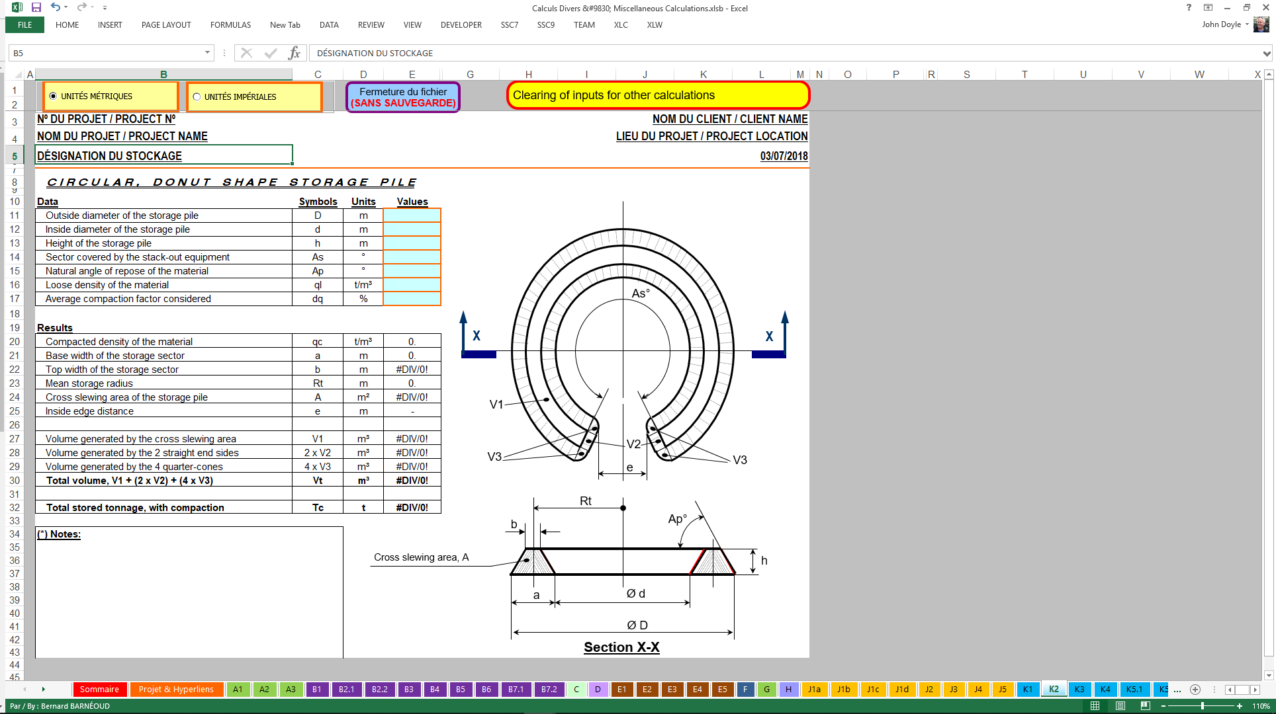Switch to the K3 sheet tab
This screenshot has height=714, width=1276.
point(1079,690)
